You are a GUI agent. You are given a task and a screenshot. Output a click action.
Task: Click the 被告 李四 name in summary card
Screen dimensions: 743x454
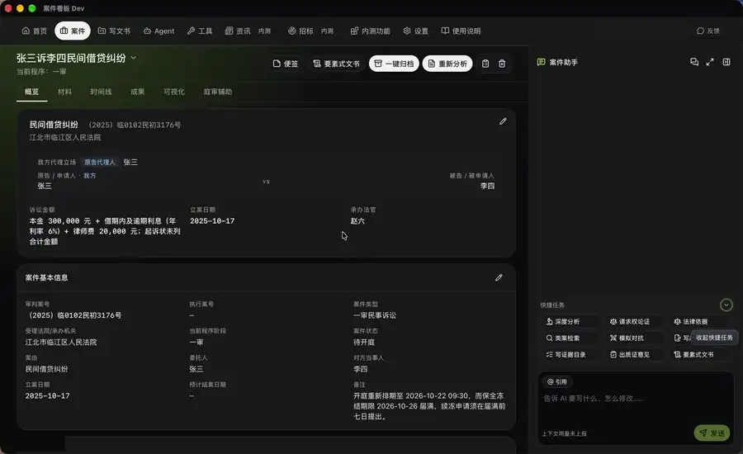click(487, 186)
